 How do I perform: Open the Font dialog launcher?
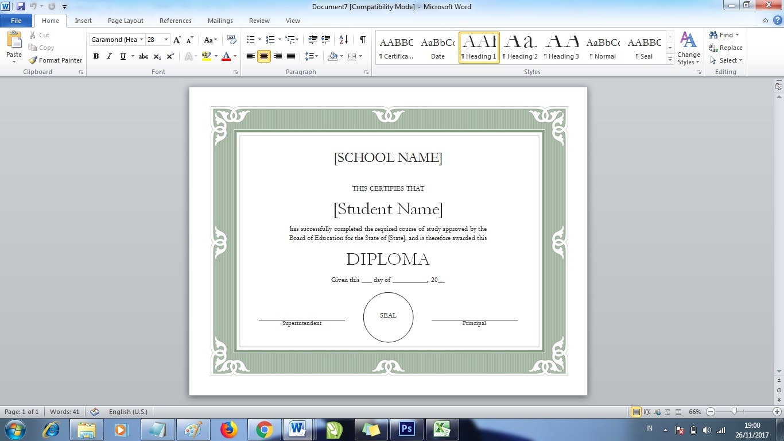point(236,72)
